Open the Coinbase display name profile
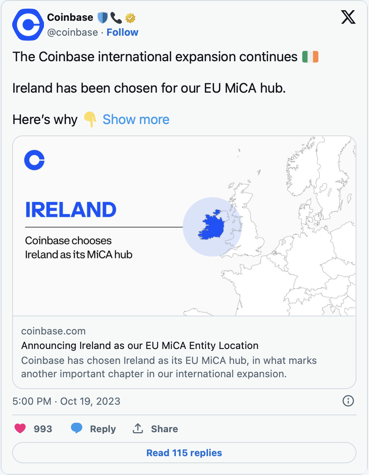 pyautogui.click(x=70, y=18)
